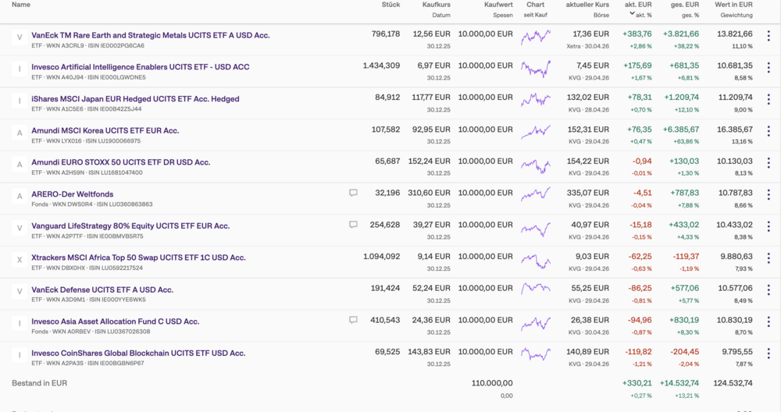Sort table by Stück column header
This screenshot has width=781, height=412.
[x=391, y=5]
